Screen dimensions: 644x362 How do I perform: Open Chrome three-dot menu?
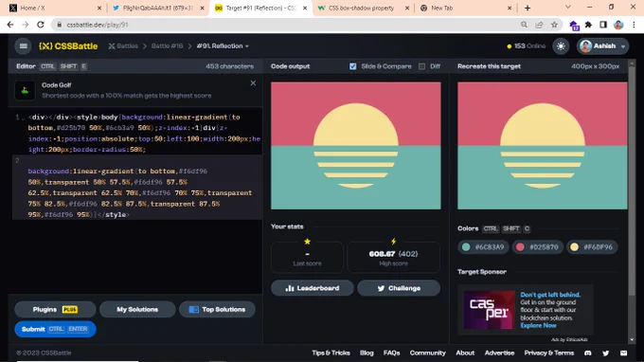(x=634, y=25)
